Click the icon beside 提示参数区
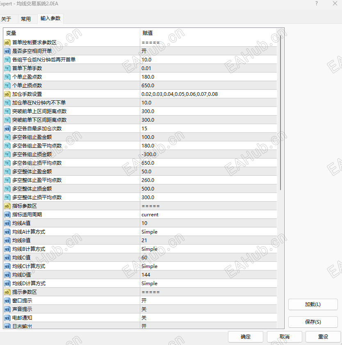 [7, 292]
